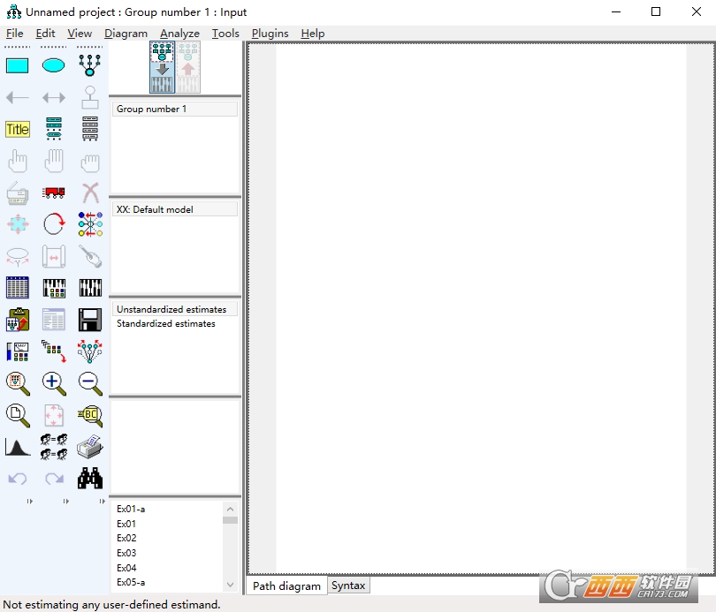Click the select all objects hand tool
Screen dimensions: 716x612
point(53,161)
